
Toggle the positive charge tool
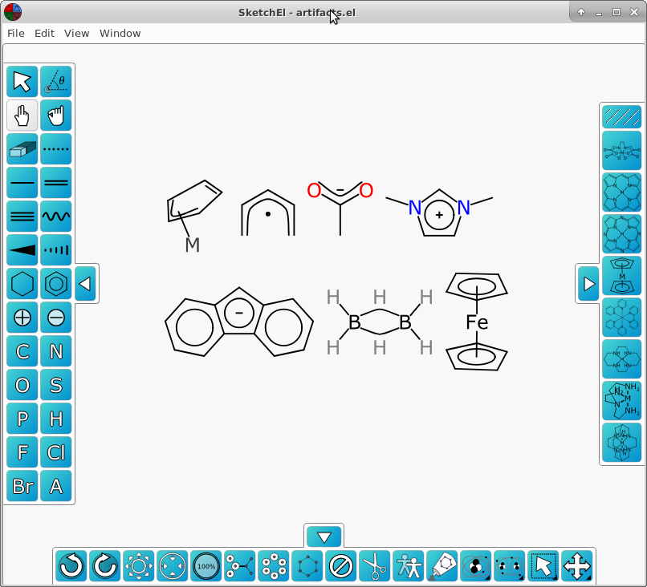point(22,318)
